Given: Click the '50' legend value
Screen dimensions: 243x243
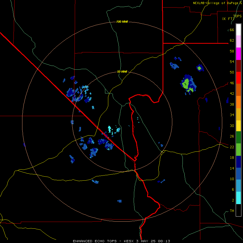Looking at the screenshot, I should (x=232, y=72).
